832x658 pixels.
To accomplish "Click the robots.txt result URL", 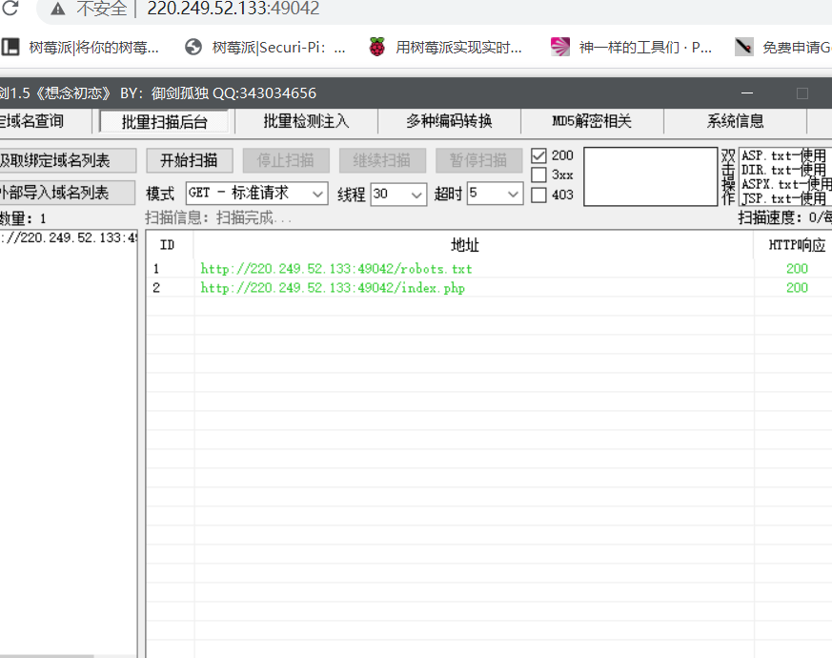I will point(335,269).
